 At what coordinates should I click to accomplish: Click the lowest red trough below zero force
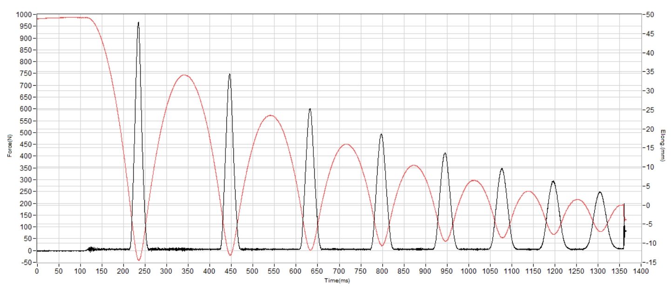(138, 260)
